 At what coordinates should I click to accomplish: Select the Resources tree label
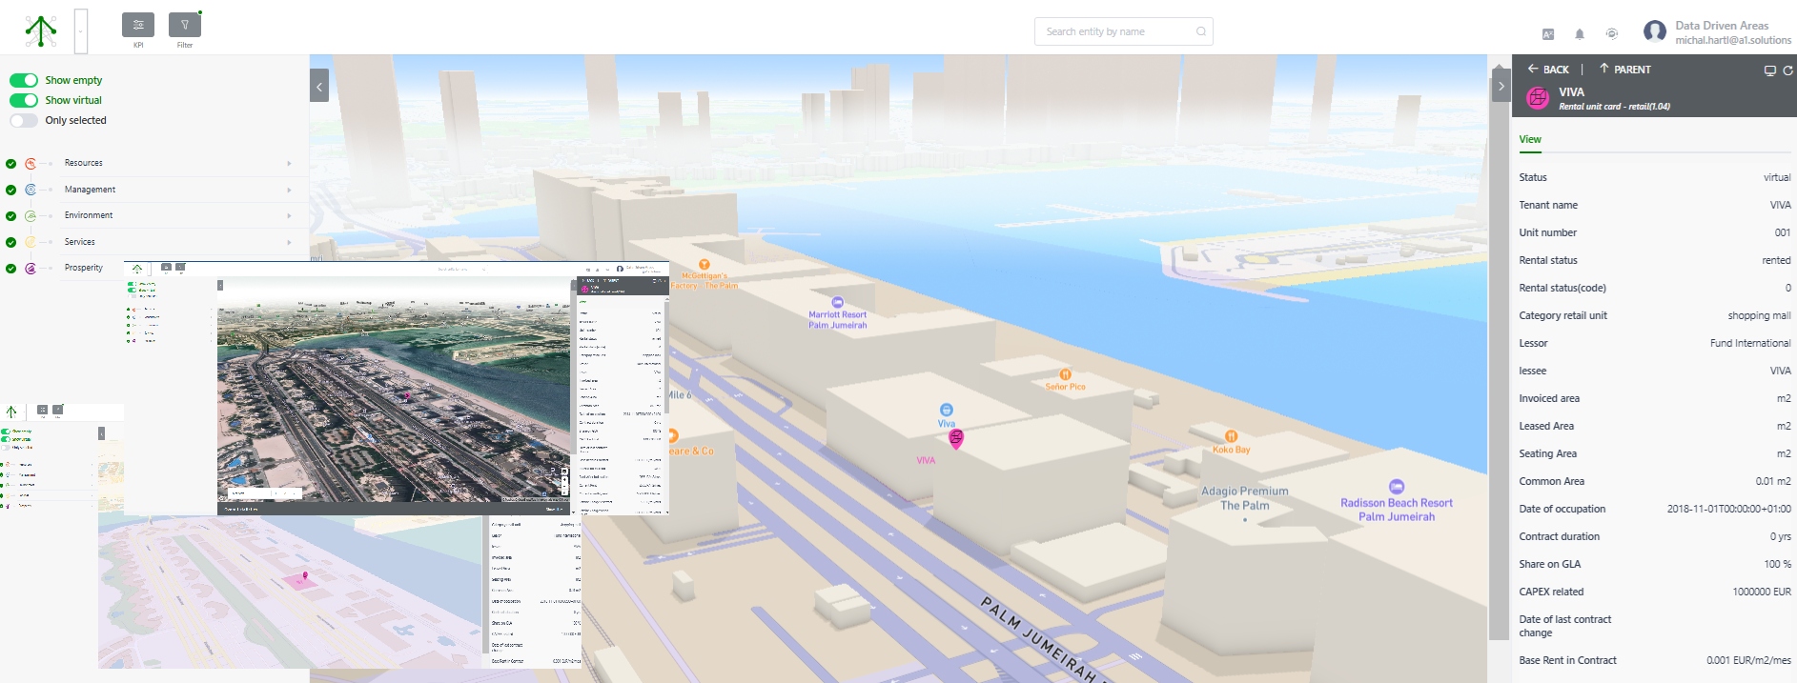83,163
